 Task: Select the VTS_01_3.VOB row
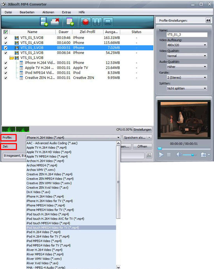tap(77, 48)
